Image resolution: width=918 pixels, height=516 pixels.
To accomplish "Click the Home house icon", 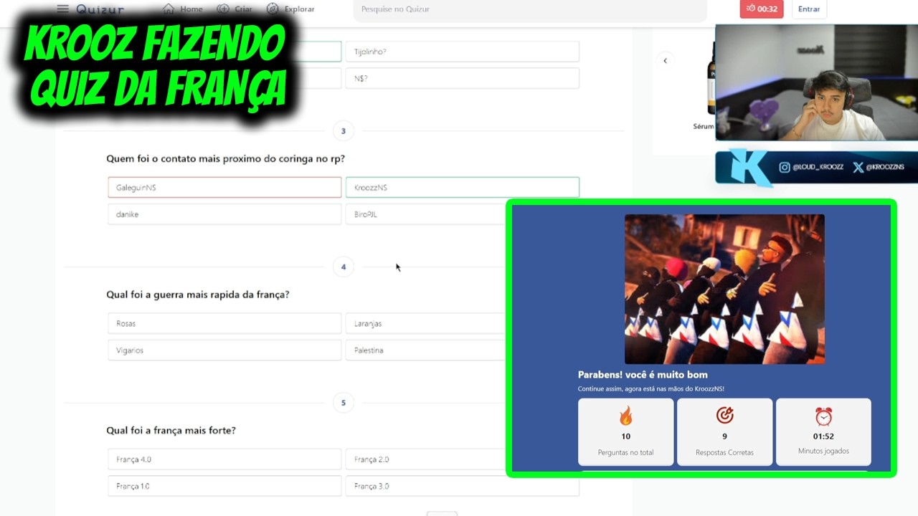I will click(169, 9).
